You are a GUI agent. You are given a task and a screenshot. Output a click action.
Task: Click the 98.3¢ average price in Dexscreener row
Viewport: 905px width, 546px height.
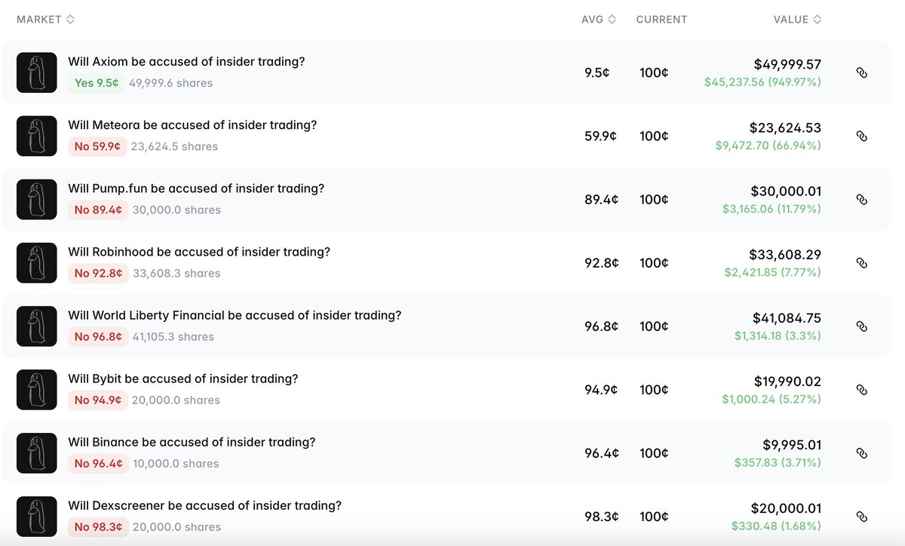(x=601, y=517)
